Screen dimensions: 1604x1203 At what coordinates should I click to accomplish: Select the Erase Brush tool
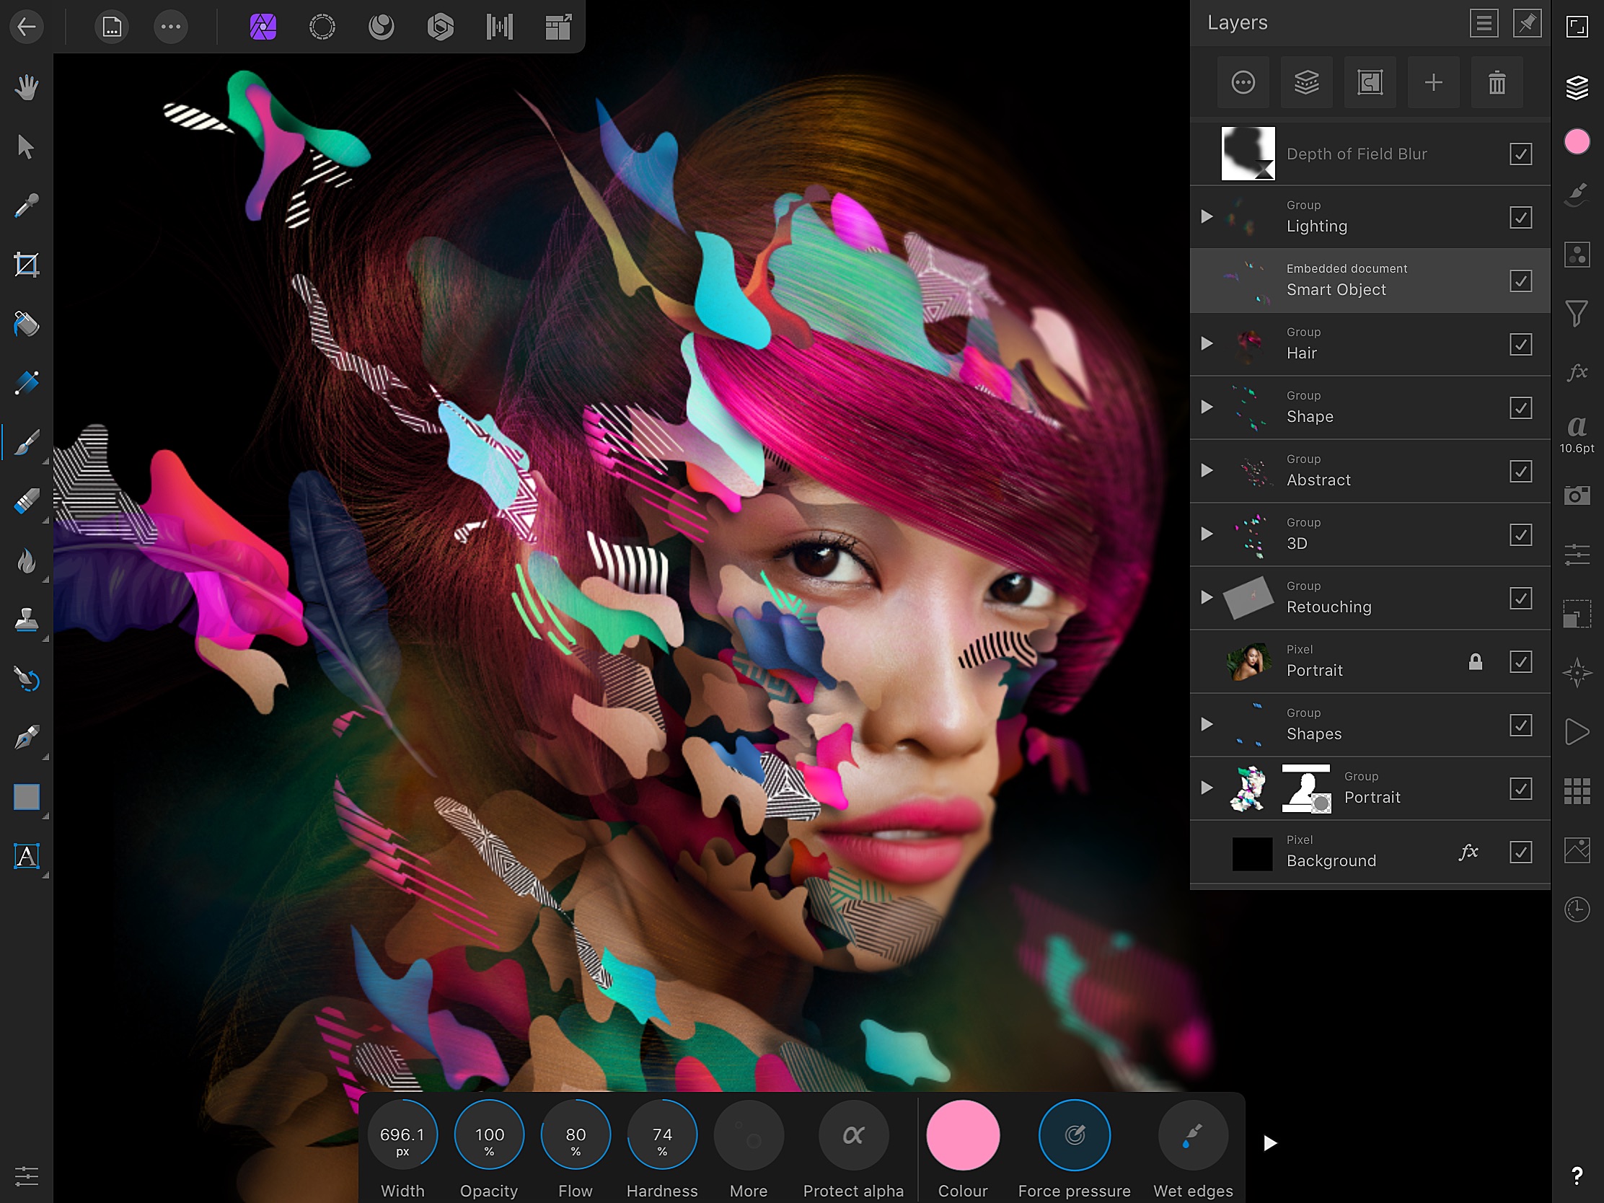[x=27, y=502]
